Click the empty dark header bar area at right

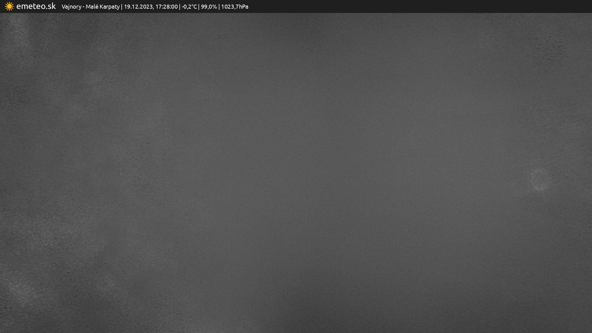tap(432, 6)
